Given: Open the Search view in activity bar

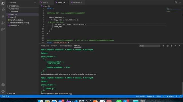Looking at the screenshot, I should pyautogui.click(x=3, y=10).
